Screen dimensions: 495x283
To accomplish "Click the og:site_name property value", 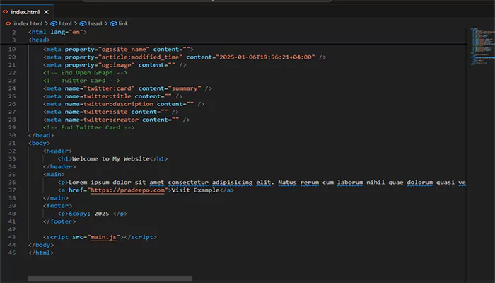I will pos(124,50).
